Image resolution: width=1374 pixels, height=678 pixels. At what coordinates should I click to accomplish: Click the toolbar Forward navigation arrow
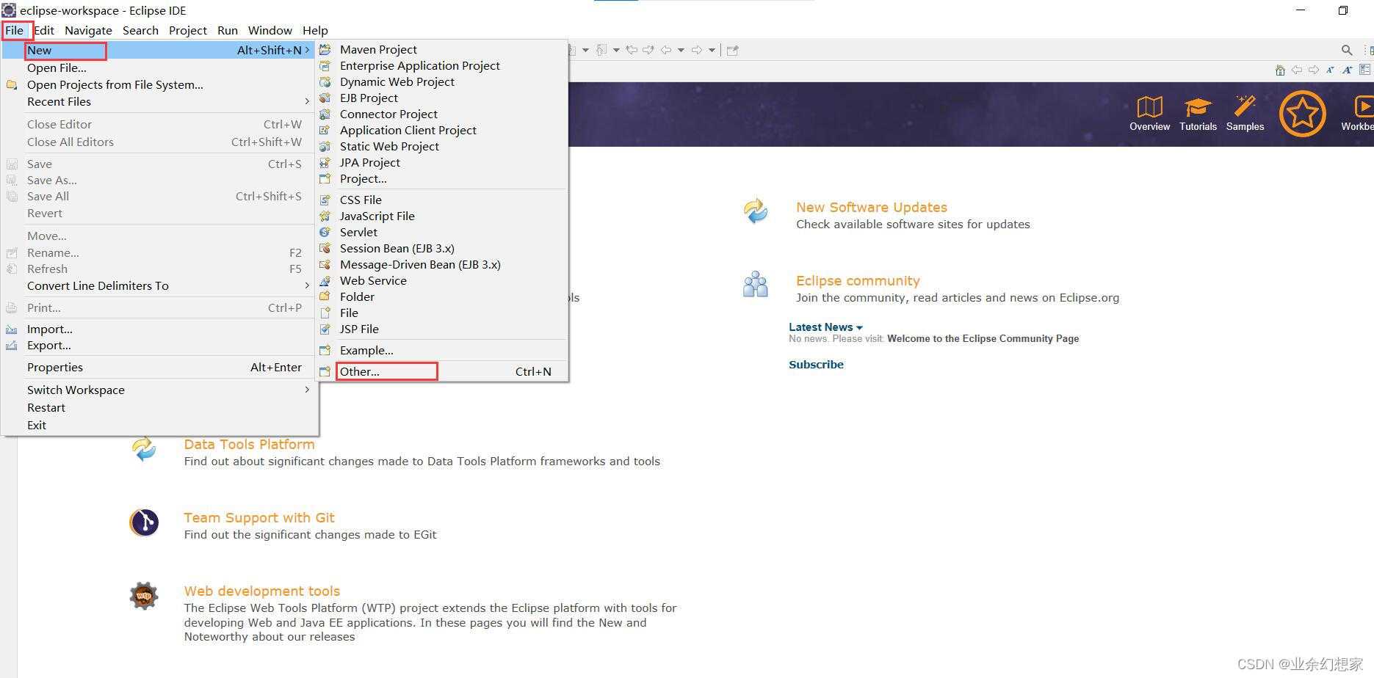[696, 50]
